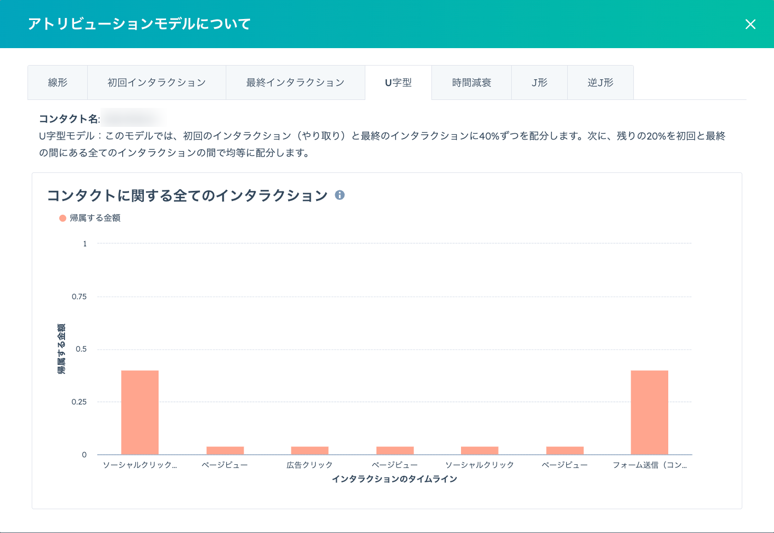This screenshot has height=533, width=774.
Task: Open the 初回インタラクション tab
Action: tap(156, 82)
